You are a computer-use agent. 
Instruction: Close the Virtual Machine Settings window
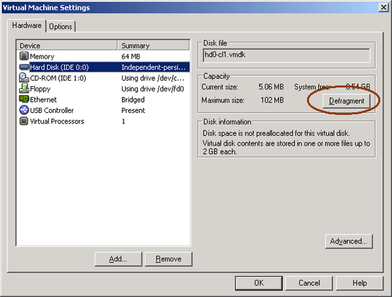384,7
